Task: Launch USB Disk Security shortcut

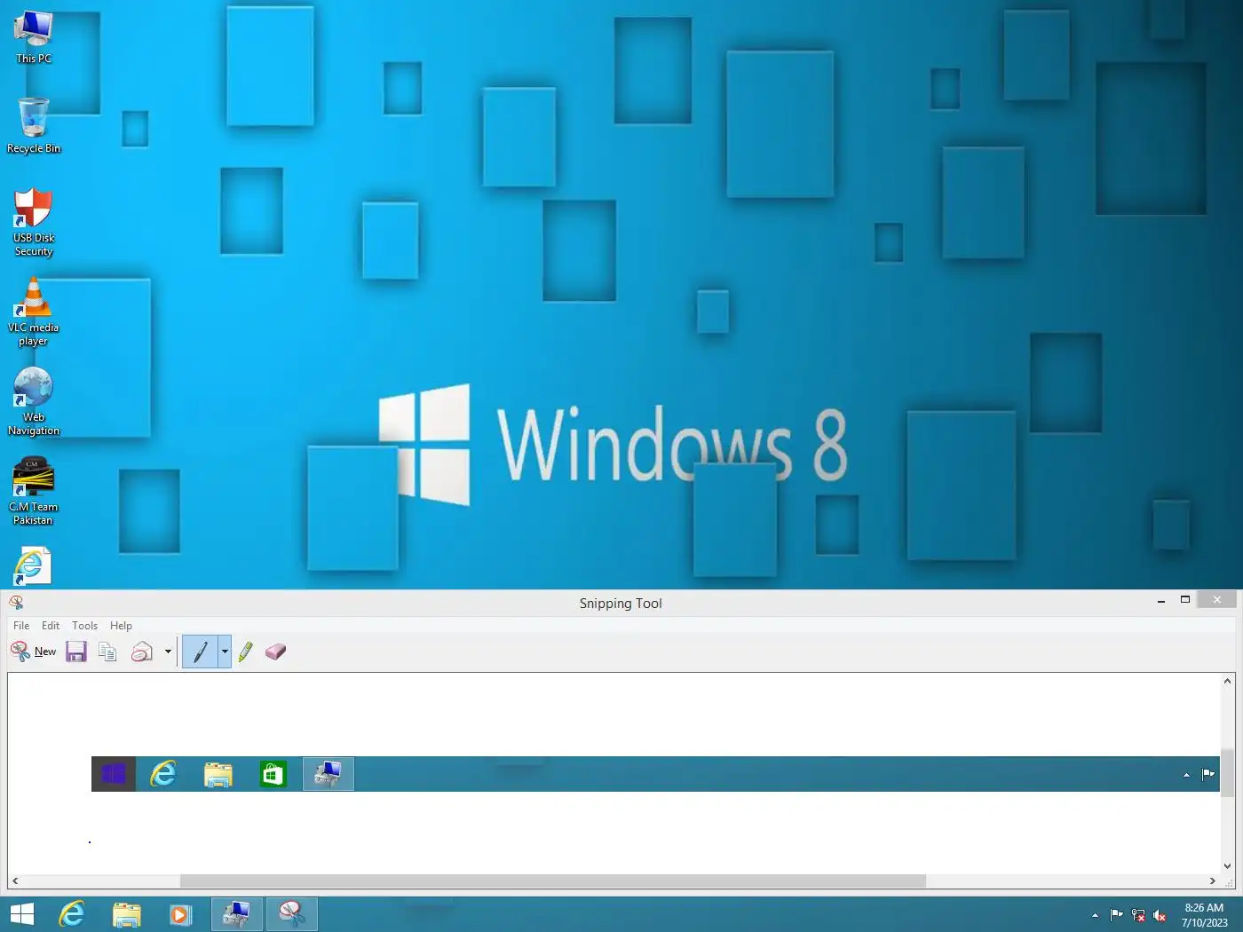Action: [x=34, y=222]
